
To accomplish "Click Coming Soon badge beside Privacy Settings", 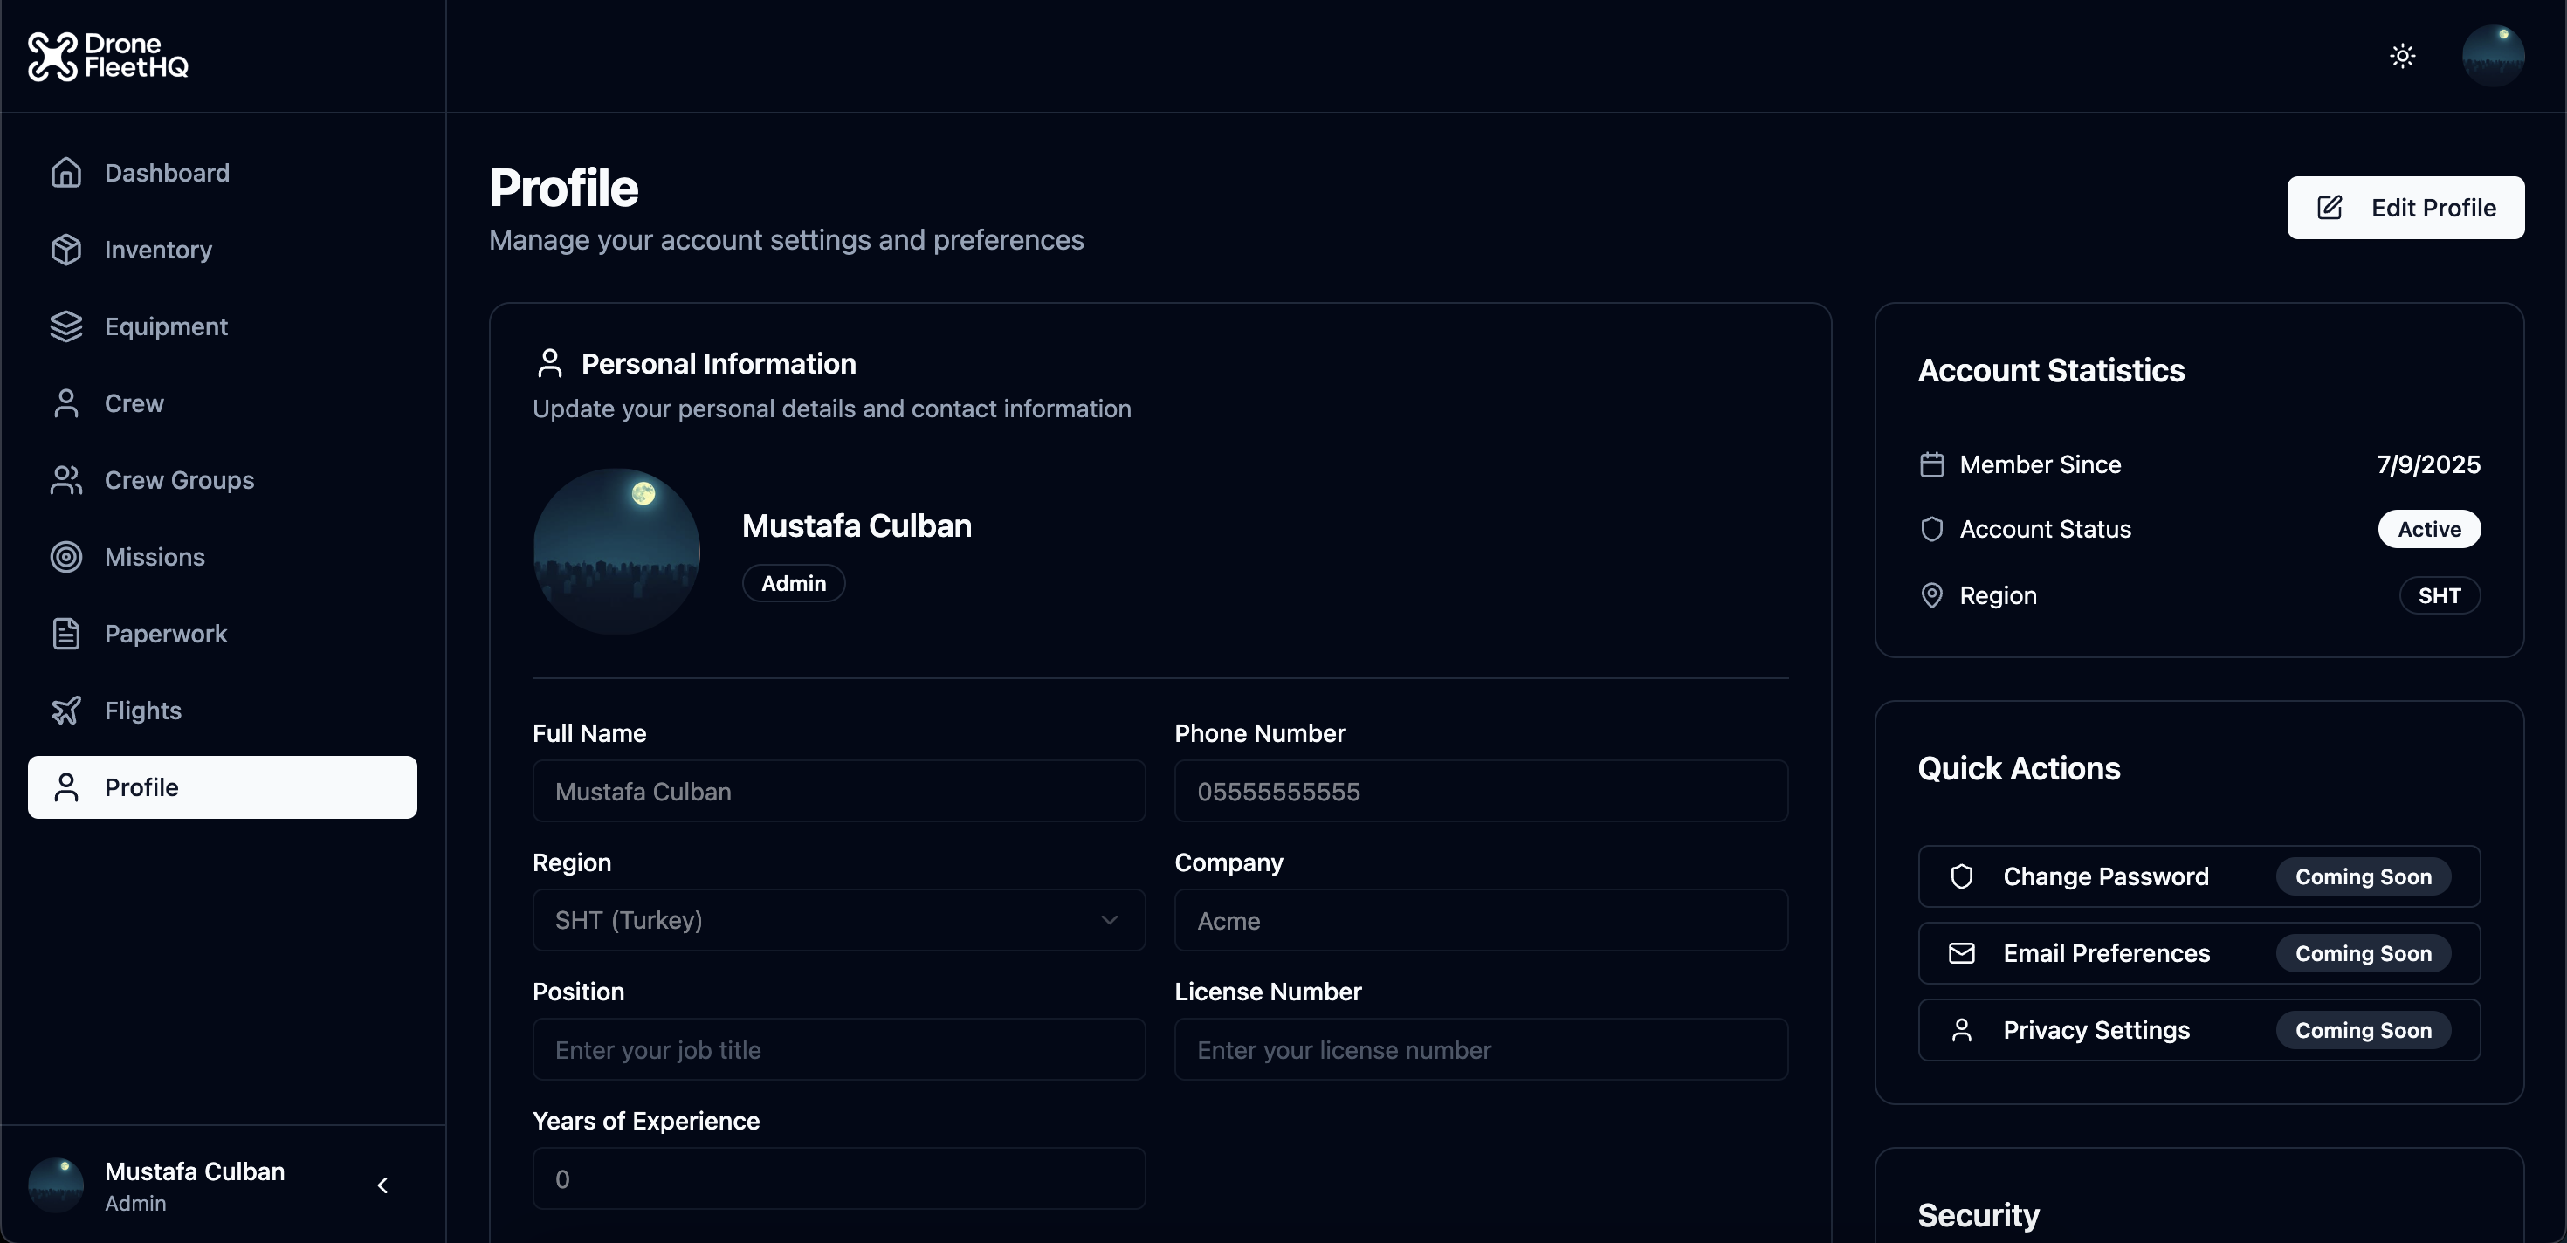I will (x=2363, y=1029).
